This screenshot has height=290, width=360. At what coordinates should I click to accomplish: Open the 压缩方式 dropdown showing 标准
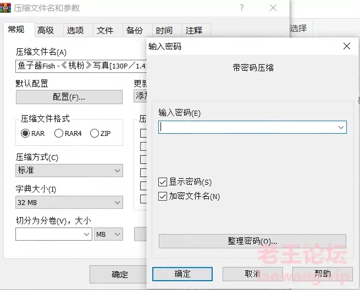[x=69, y=170]
